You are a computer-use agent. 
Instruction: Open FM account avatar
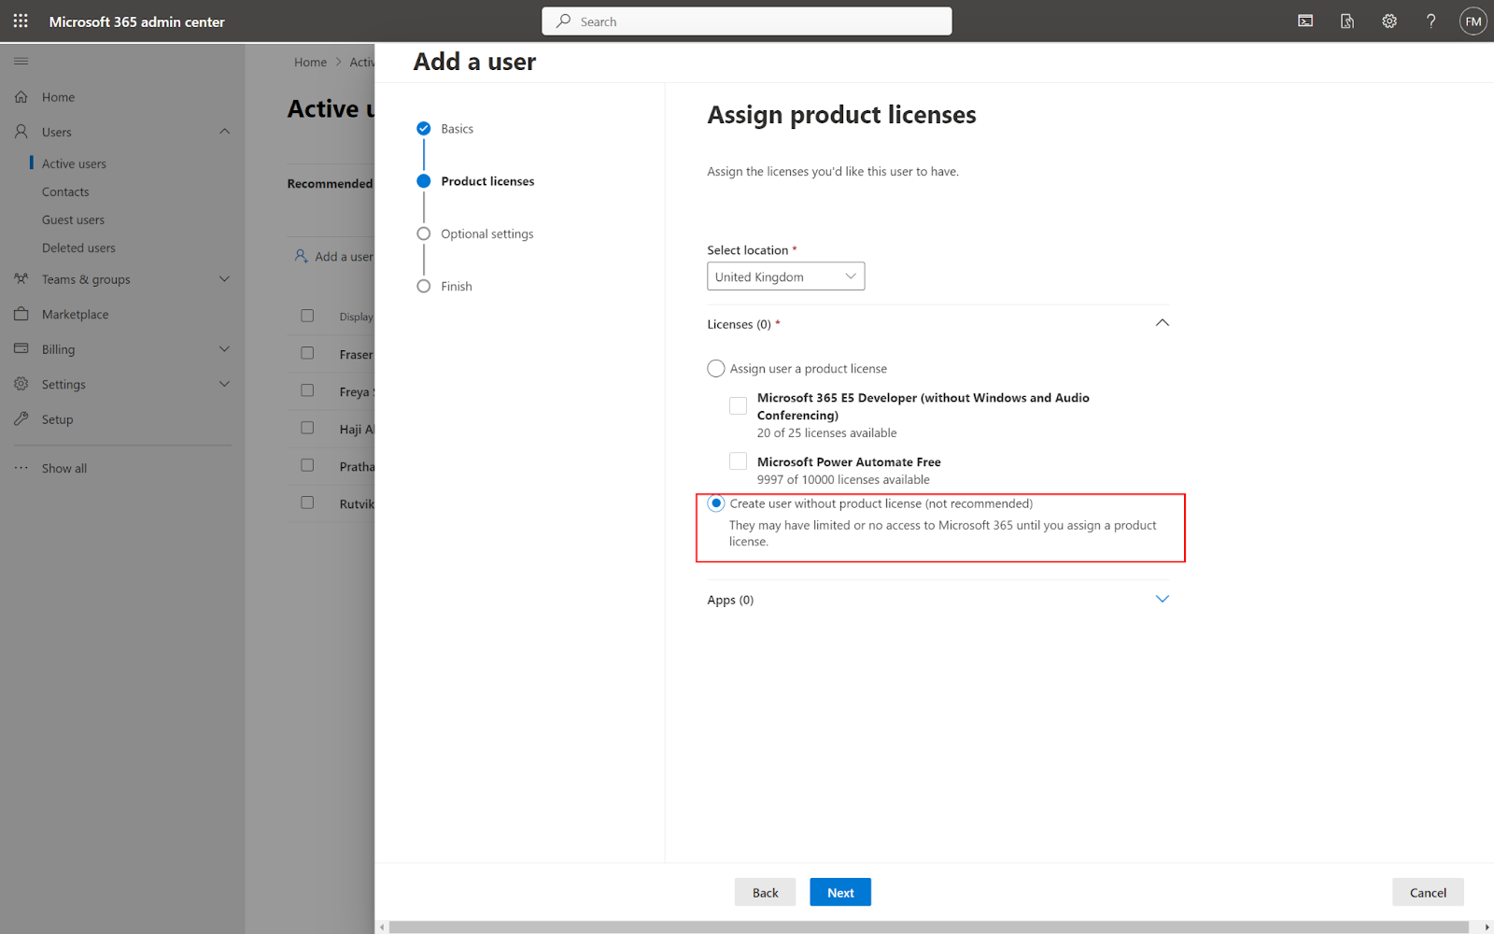tap(1473, 21)
